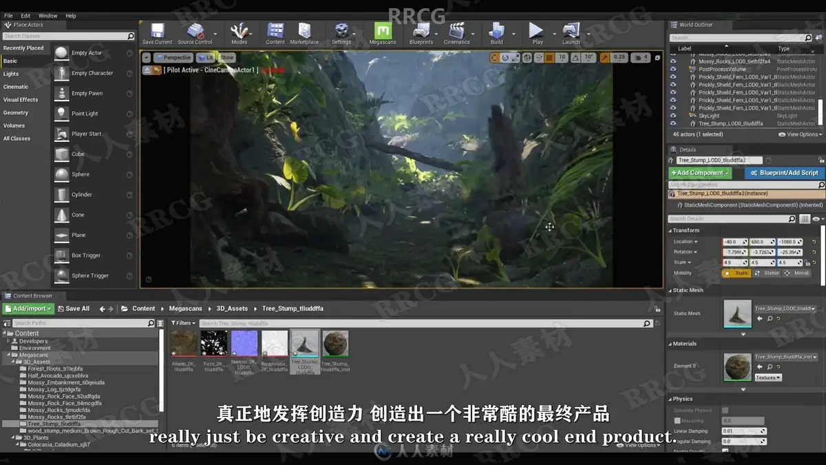Click the Build toolbar button

pos(496,33)
